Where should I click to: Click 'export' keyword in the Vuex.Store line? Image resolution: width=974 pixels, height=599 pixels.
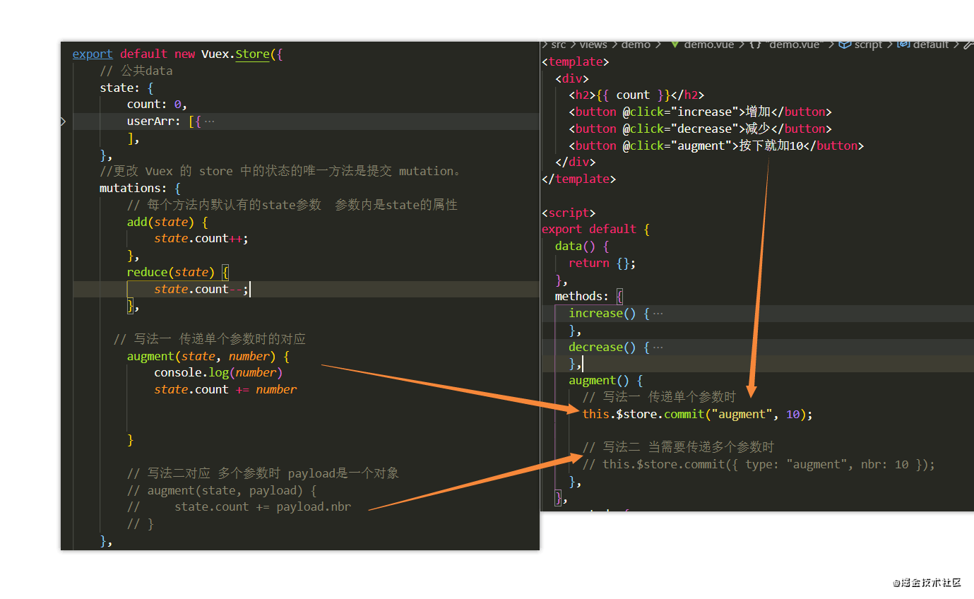pyautogui.click(x=93, y=54)
